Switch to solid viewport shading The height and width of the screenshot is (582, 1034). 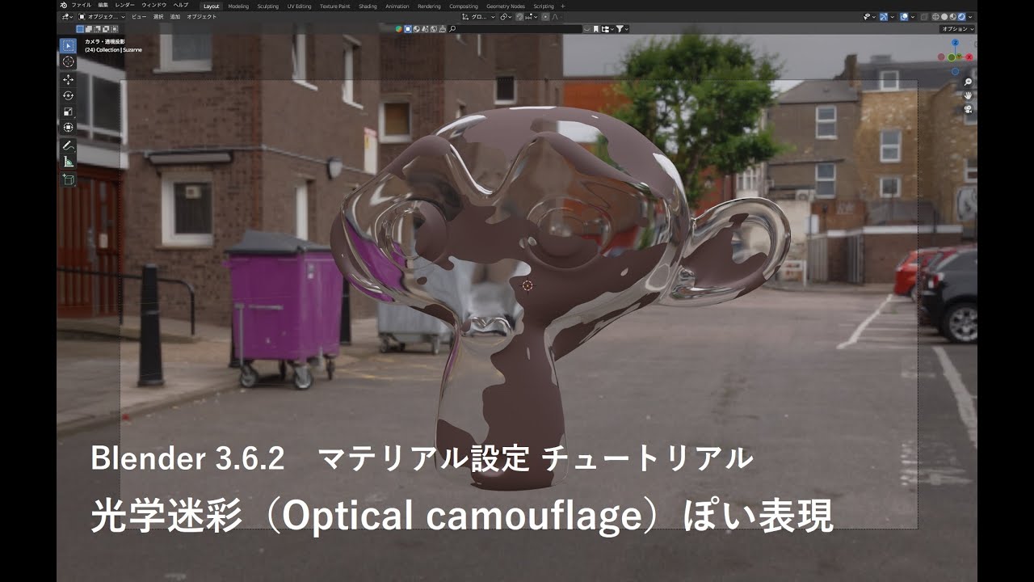tap(944, 17)
